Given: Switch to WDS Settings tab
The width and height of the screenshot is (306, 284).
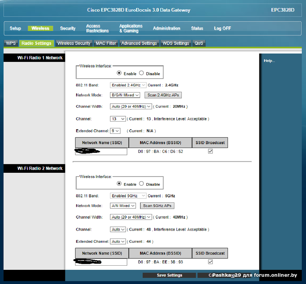Looking at the screenshot, I should (x=176, y=43).
